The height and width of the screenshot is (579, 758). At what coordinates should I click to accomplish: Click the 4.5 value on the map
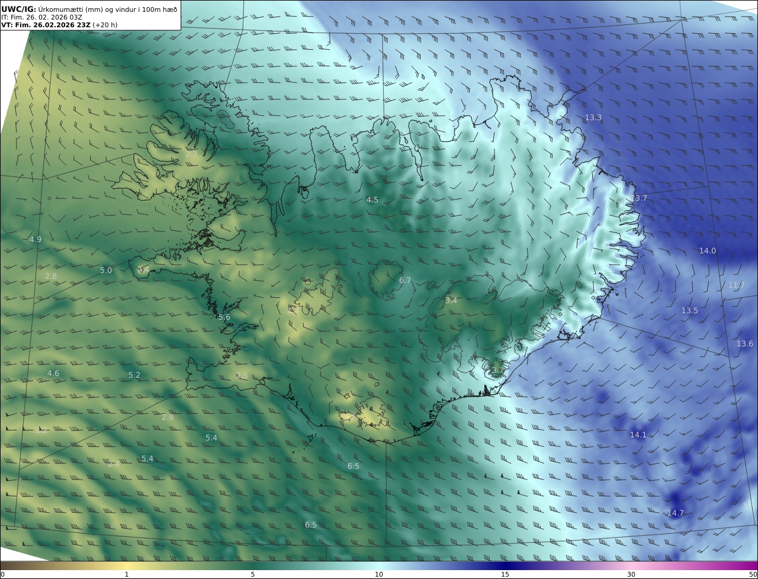(372, 200)
